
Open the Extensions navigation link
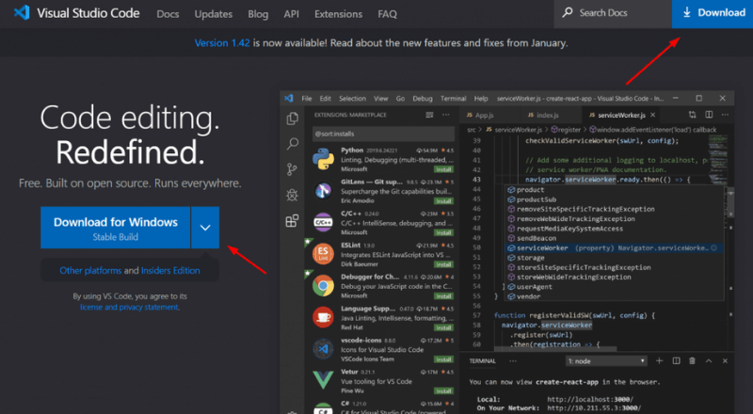click(x=338, y=14)
